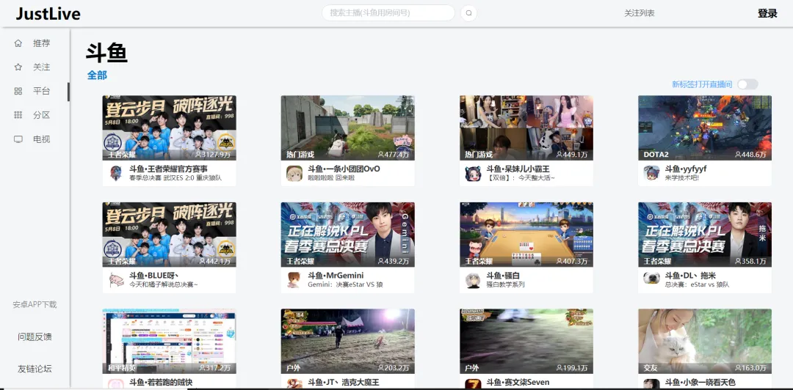
Task: Click the title 斗鱼•DL丶拖米
Action: coord(690,276)
